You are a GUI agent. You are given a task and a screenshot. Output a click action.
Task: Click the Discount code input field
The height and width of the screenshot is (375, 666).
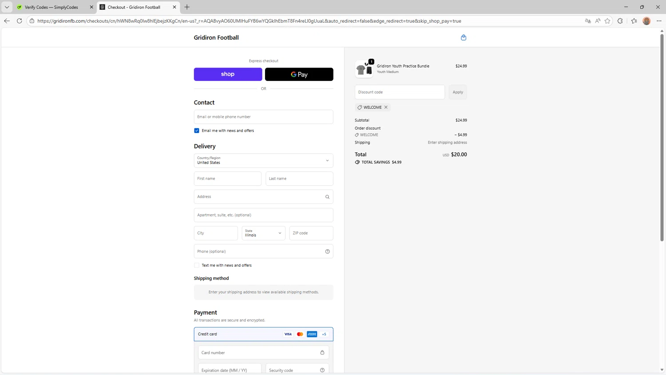[x=400, y=92]
